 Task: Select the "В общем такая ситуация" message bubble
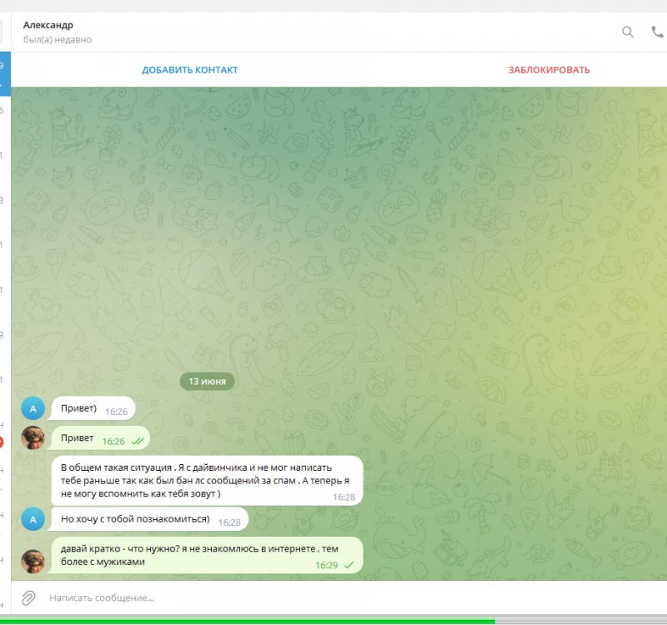[x=207, y=480]
